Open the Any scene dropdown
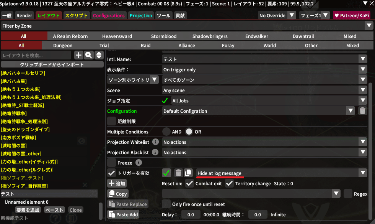The height and width of the screenshot is (224, 375). [264, 91]
